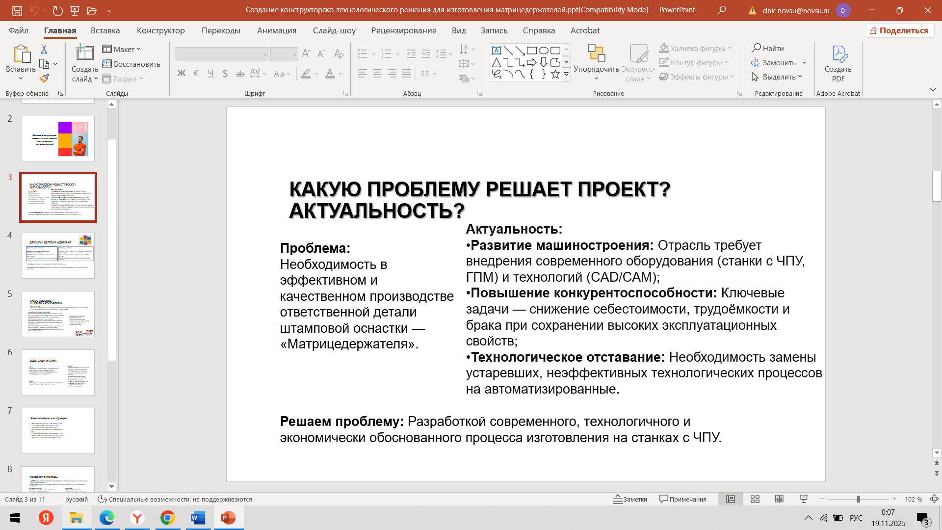Click the Восстановить reset button
The height and width of the screenshot is (530, 942).
tap(131, 64)
